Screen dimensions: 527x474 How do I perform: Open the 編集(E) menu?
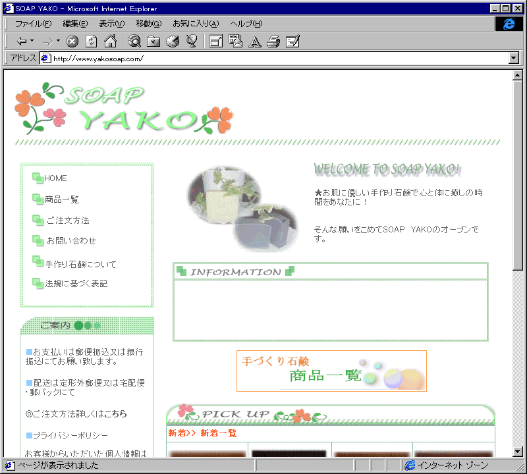(x=75, y=24)
